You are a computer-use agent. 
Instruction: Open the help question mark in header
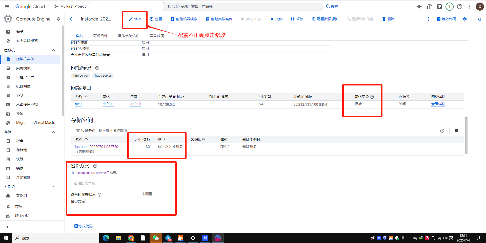[x=460, y=7]
